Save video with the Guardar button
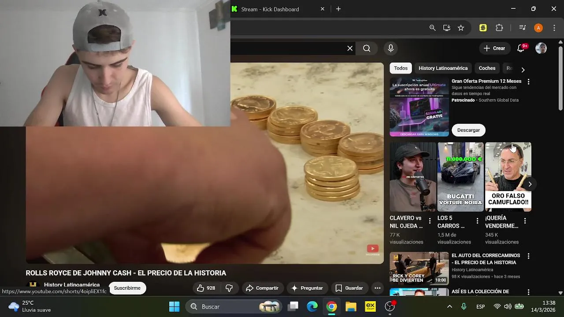The image size is (564, 317). (x=349, y=288)
